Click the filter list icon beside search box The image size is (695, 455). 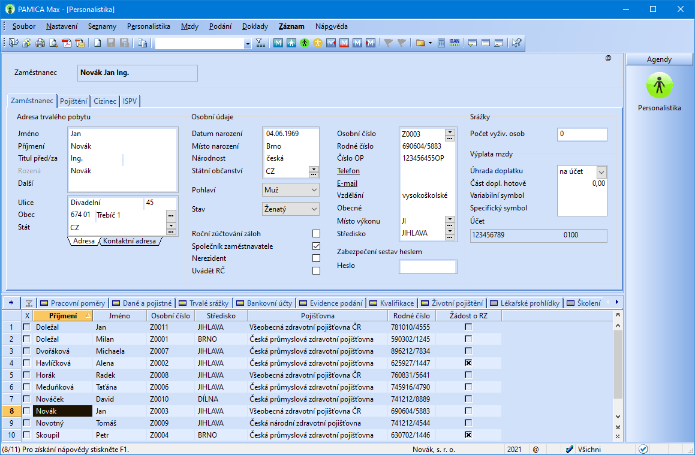point(261,43)
